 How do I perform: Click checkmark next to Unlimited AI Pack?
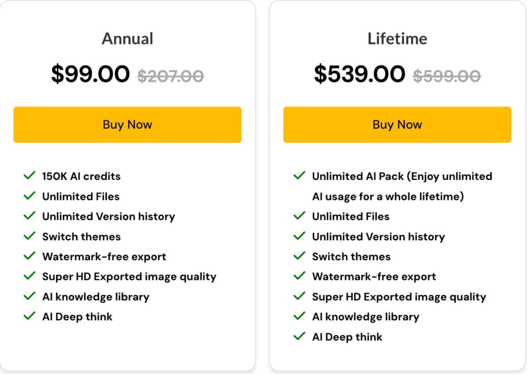pos(300,176)
